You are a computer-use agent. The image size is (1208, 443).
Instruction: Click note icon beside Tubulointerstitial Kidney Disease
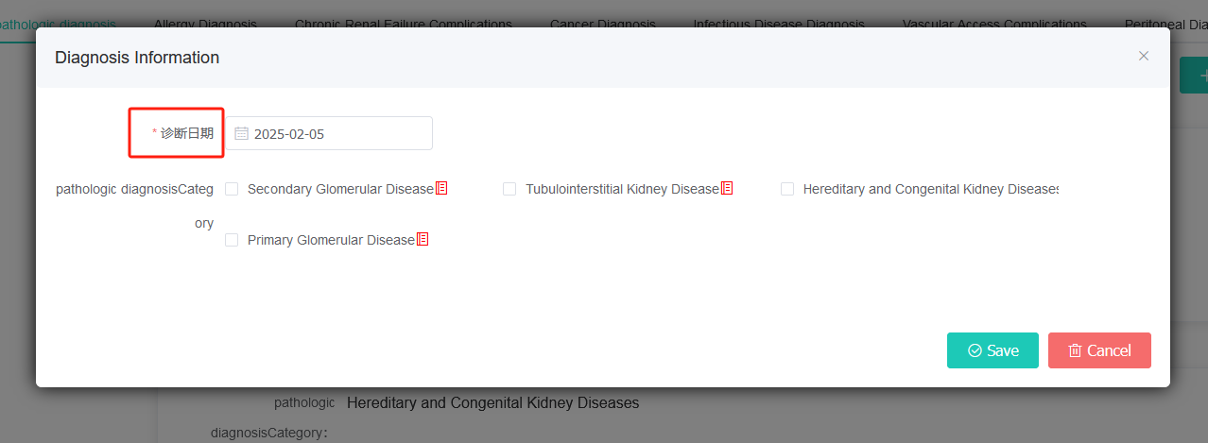(x=727, y=188)
